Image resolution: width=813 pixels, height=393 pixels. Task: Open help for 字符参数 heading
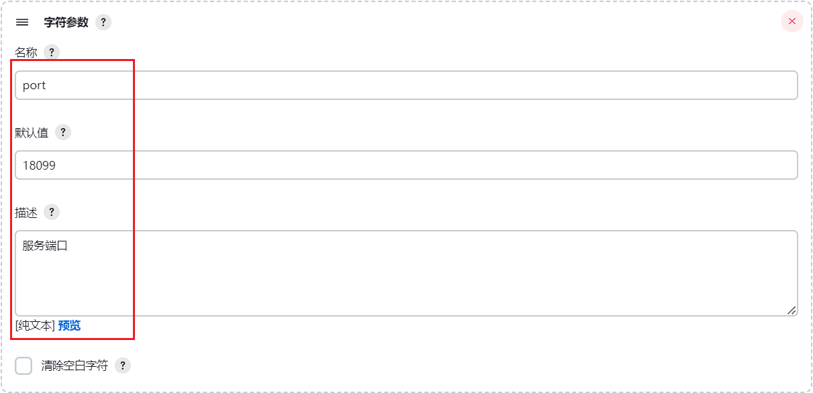[x=103, y=22]
